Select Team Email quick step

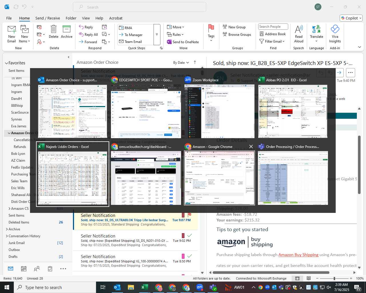point(136,41)
